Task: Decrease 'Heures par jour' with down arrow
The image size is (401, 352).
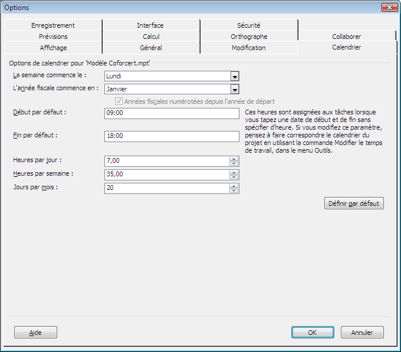Action: 234,163
